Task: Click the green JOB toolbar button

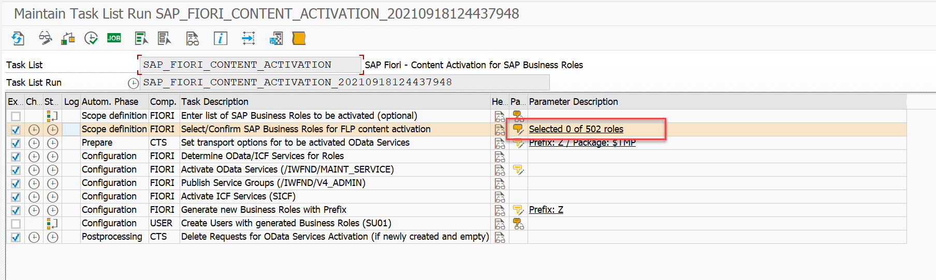Action: [x=114, y=38]
